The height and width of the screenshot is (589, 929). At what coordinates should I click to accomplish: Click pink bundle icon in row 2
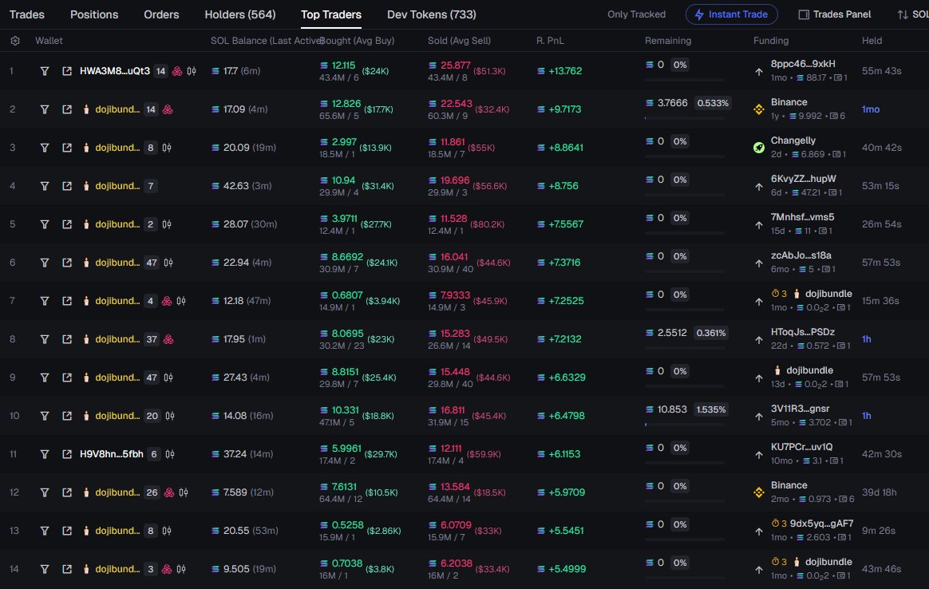coord(168,109)
